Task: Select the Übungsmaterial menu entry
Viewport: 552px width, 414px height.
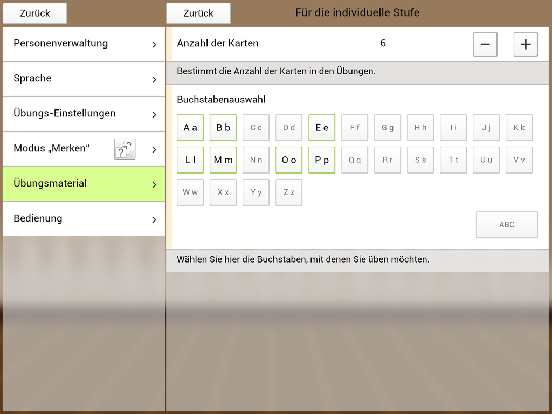Action: (50, 184)
